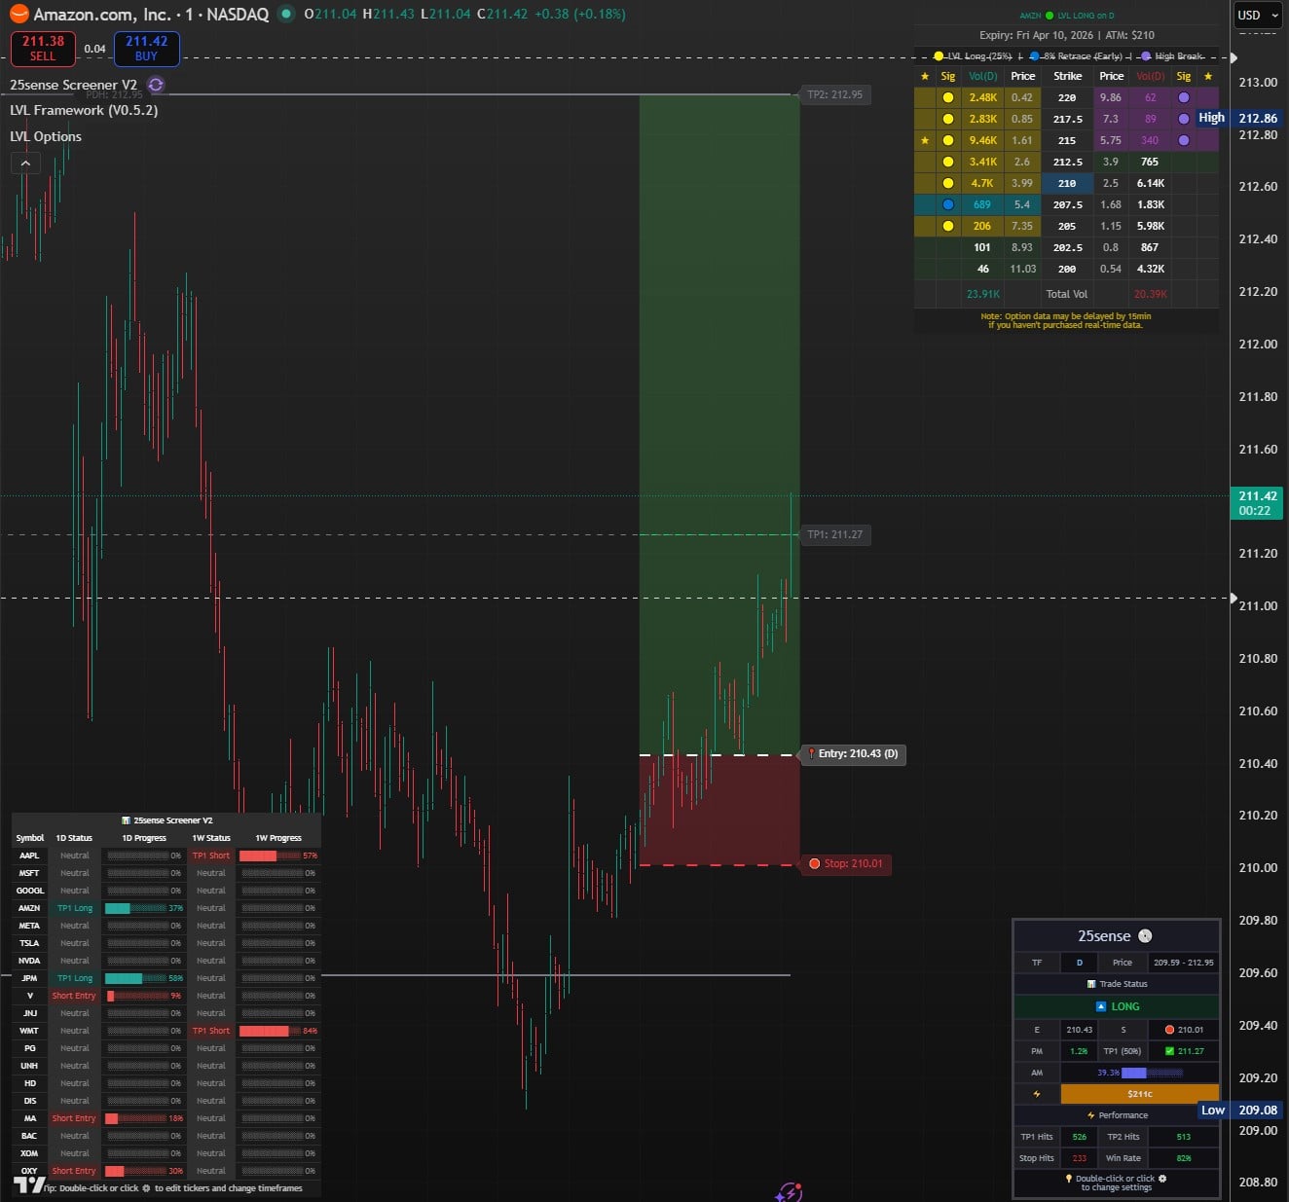Click the chart icon beside Trade Status
The image size is (1289, 1202).
click(x=1091, y=984)
